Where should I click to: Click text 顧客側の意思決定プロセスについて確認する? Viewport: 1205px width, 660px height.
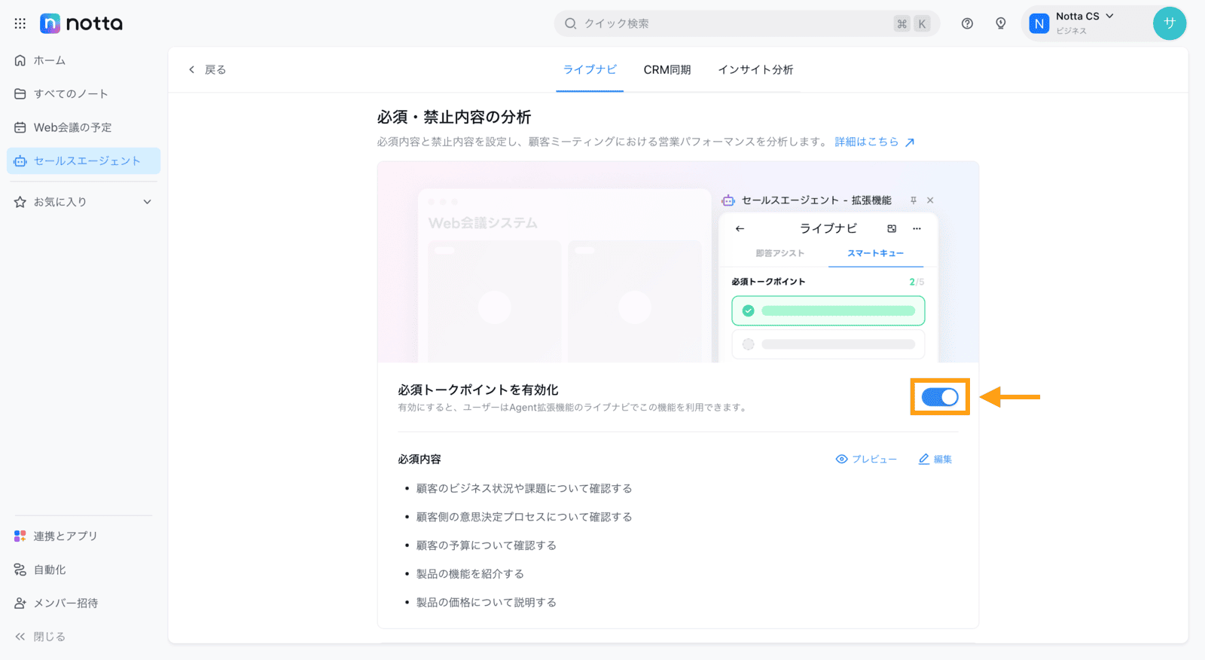[524, 517]
